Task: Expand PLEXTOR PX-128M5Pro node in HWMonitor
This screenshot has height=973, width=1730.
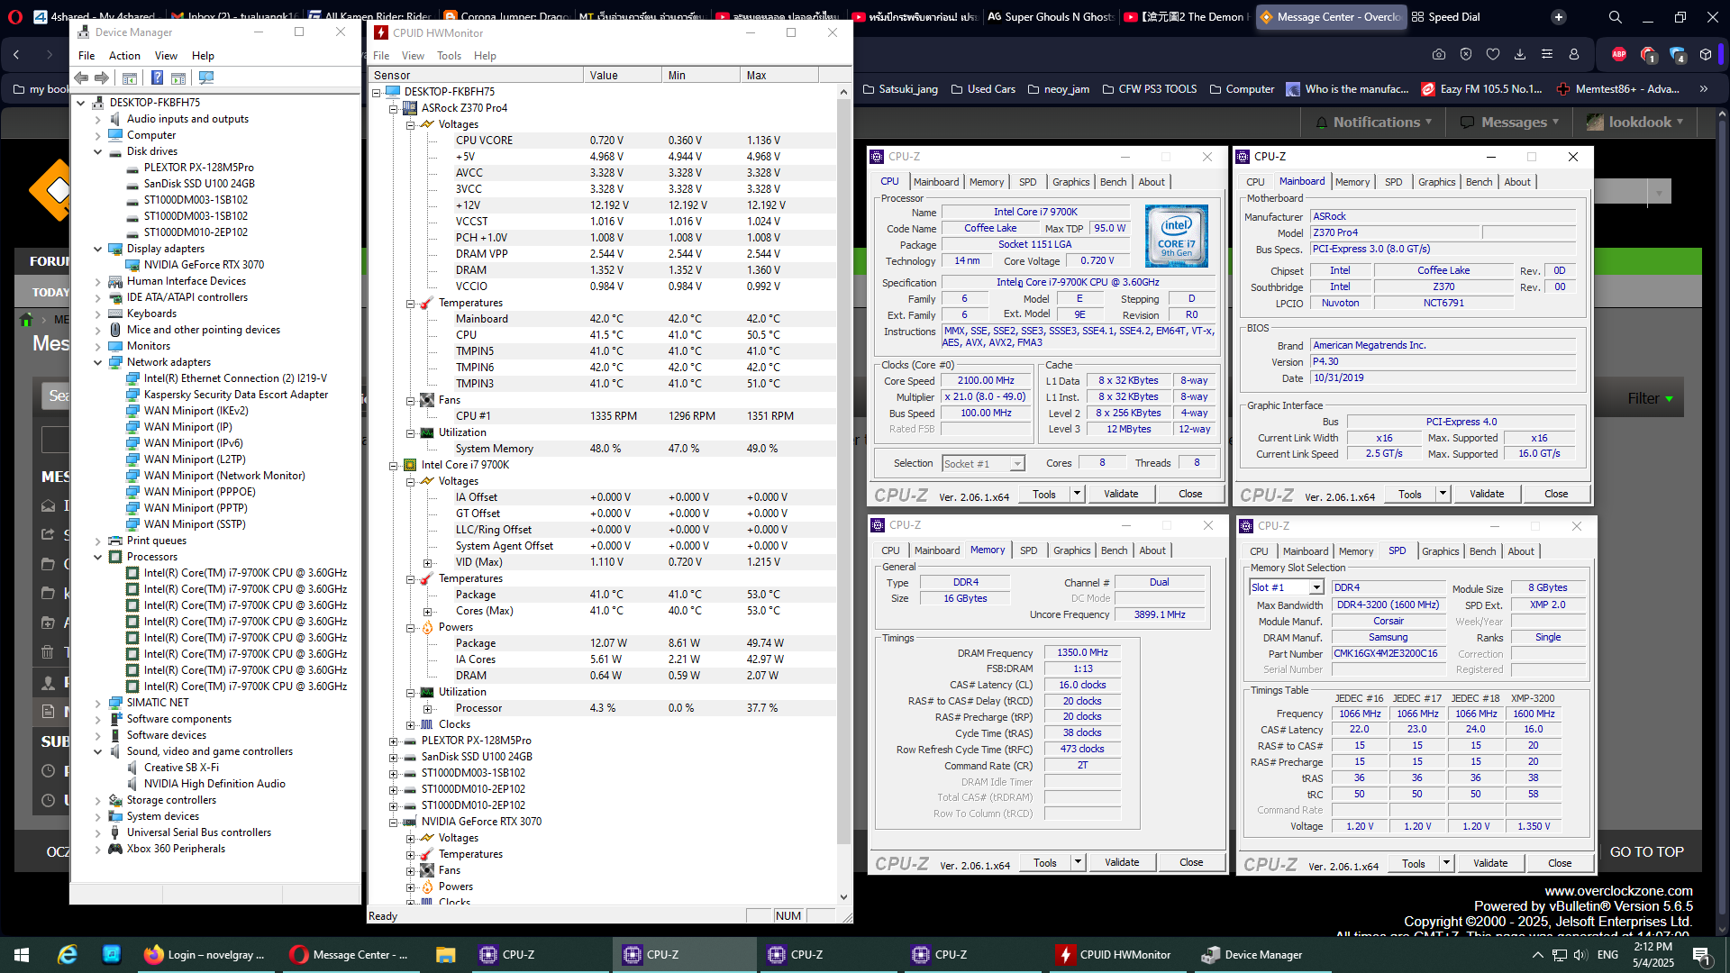Action: pyautogui.click(x=393, y=741)
